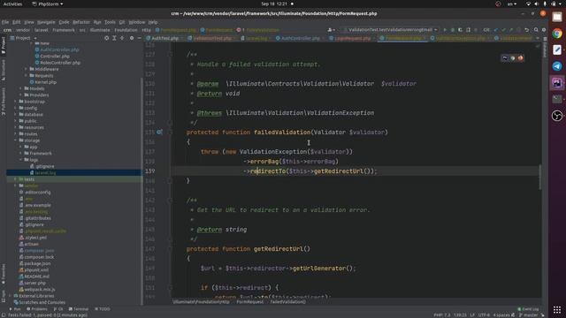Viewport: 566px width, 318px height.
Task: Open in Chrome browser icon in editor
Action: (513, 58)
